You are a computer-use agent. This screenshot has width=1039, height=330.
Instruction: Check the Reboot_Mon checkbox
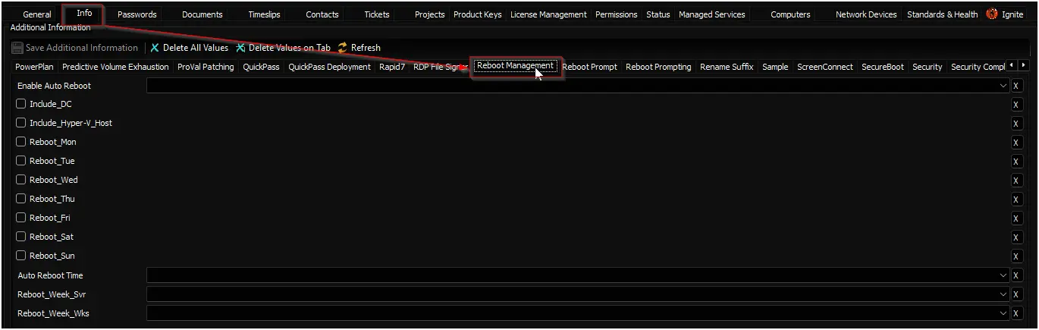[21, 142]
